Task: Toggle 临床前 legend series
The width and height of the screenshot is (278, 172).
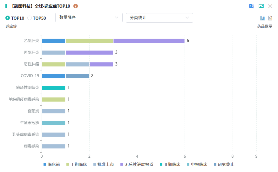Action: point(52,164)
